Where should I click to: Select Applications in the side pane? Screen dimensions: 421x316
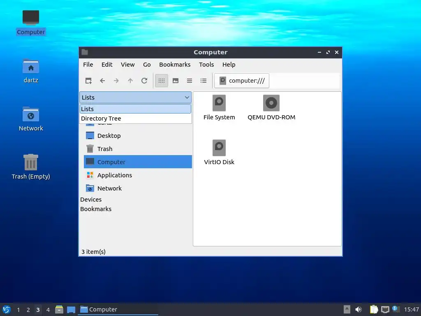pyautogui.click(x=138, y=175)
